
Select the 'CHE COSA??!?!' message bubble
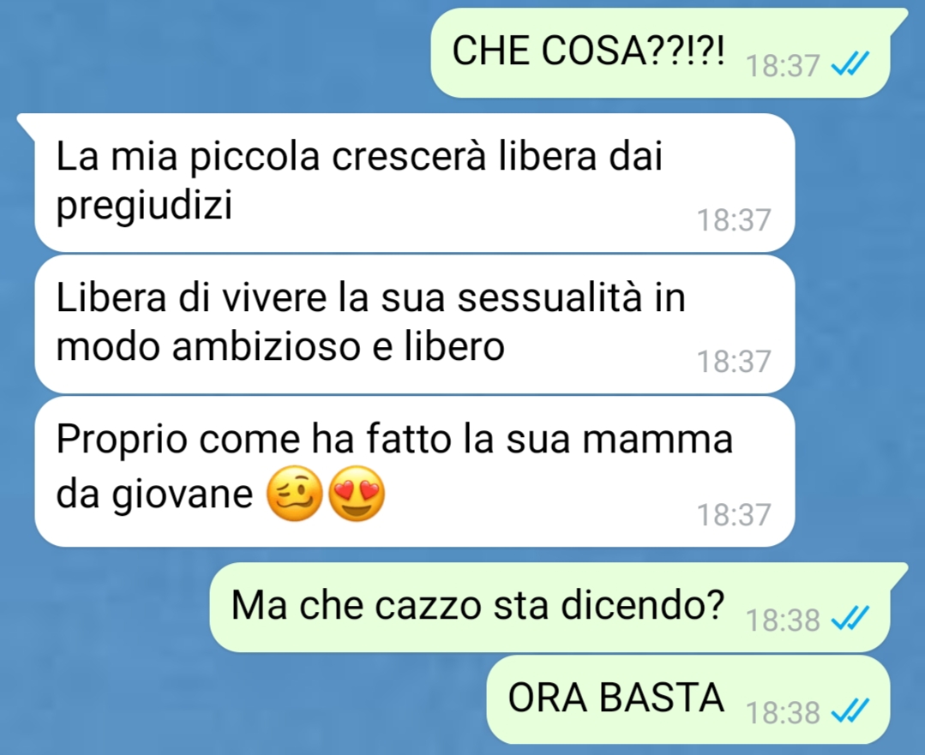pyautogui.click(x=660, y=52)
